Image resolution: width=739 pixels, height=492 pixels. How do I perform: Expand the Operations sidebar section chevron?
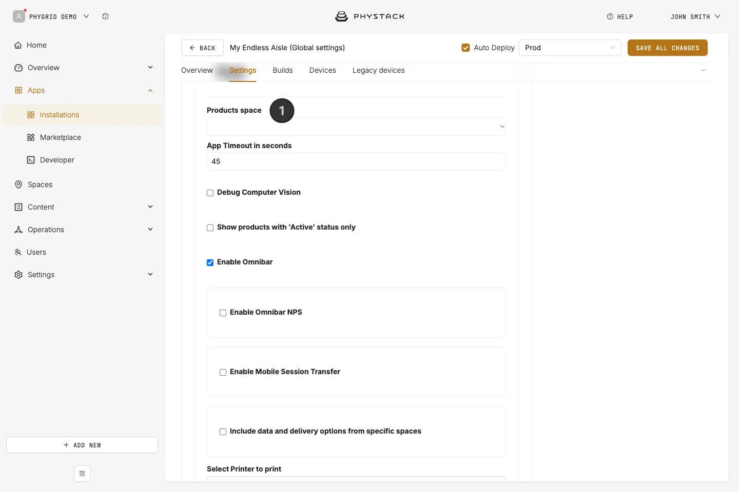click(150, 230)
